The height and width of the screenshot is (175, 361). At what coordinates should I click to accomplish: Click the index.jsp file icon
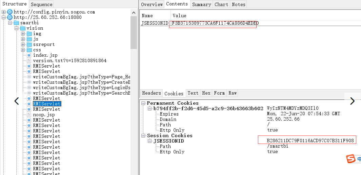pos(29,55)
